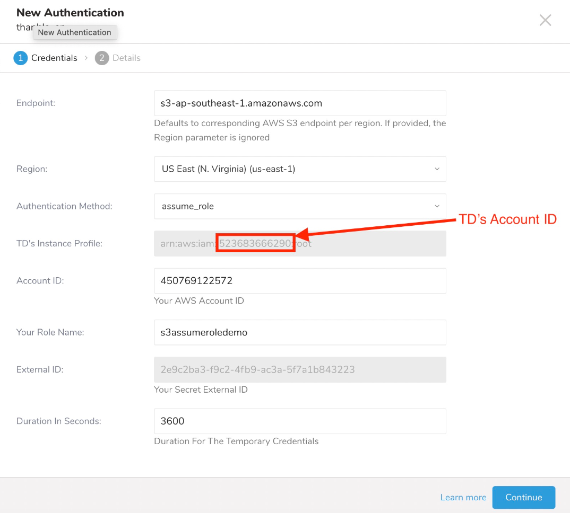Close the New Authentication dialog
This screenshot has width=570, height=513.
tap(545, 20)
